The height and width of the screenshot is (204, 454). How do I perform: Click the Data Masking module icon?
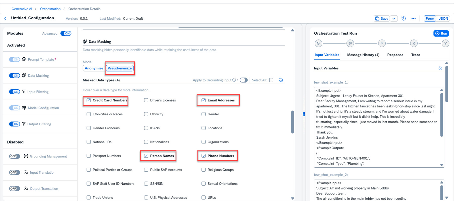24,76
